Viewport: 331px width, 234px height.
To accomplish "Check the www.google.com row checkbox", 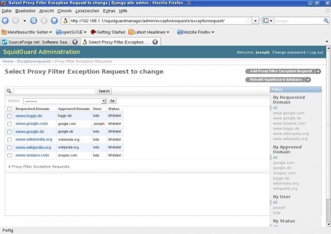I will [9, 124].
